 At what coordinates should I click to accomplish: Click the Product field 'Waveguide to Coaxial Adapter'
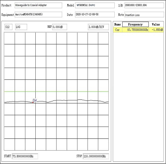click(x=38, y=5)
